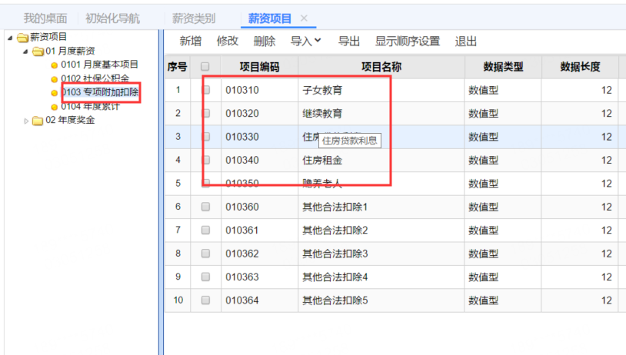Toggle the select-all checkbox in the table header

point(205,67)
